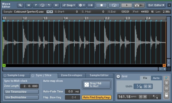Toggle the Grid power button
Viewport: 172px width, 103px height.
tap(118, 76)
